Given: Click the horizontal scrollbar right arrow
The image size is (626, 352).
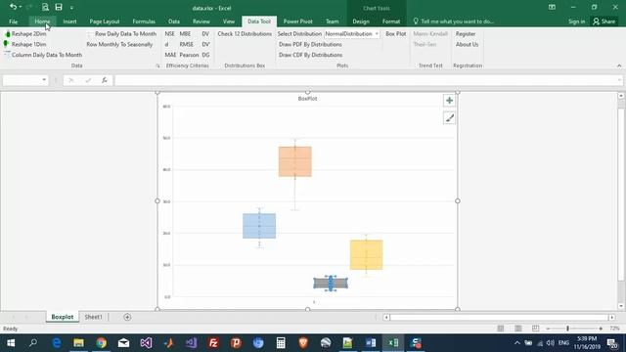Looking at the screenshot, I should click(611, 317).
